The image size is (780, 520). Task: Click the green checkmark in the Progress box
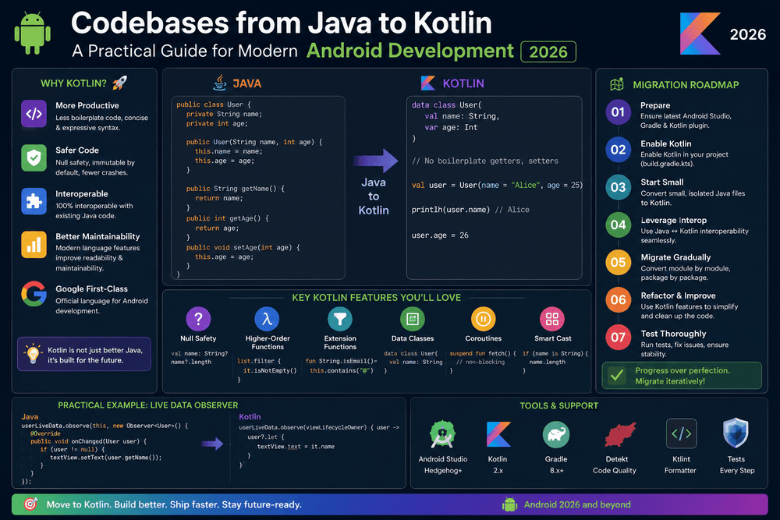click(617, 375)
